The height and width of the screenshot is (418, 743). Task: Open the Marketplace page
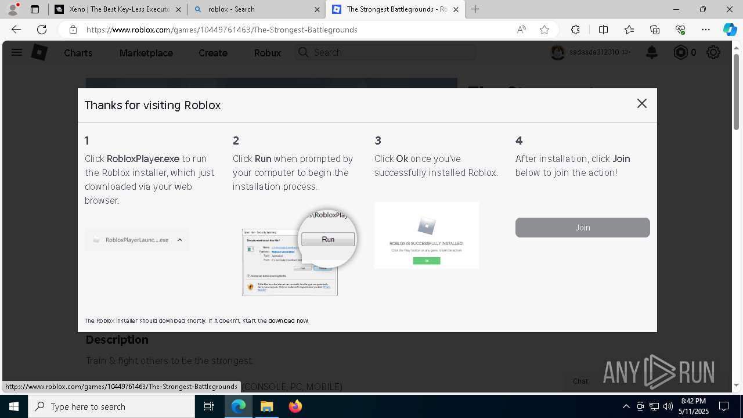click(x=146, y=53)
